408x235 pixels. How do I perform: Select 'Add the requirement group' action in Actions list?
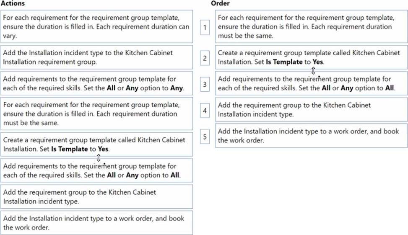(x=96, y=196)
